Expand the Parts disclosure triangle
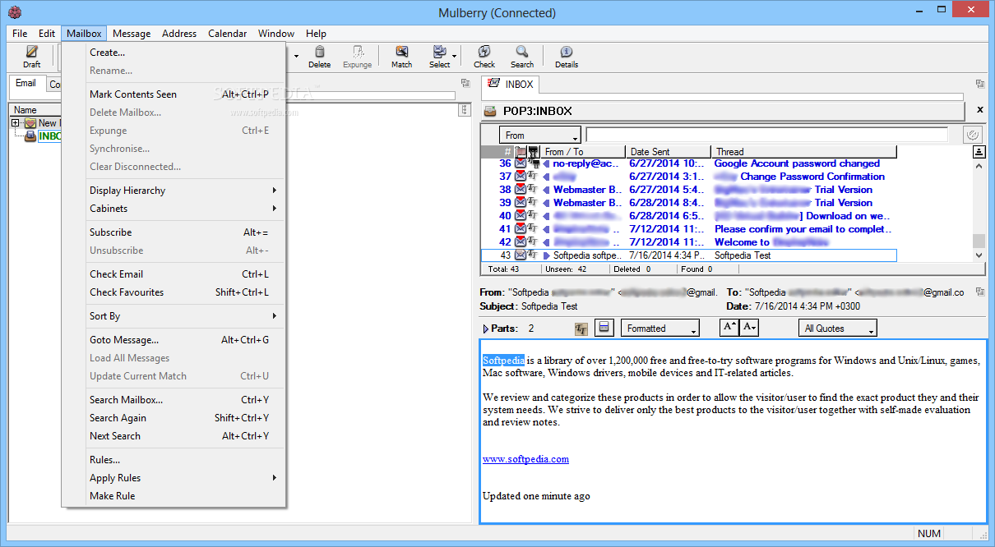Viewport: 995px width, 547px height. pyautogui.click(x=486, y=329)
